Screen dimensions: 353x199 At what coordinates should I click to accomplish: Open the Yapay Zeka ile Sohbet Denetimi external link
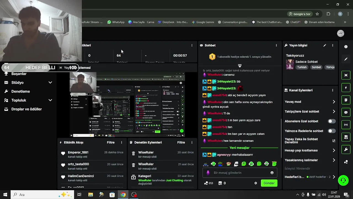click(x=334, y=141)
